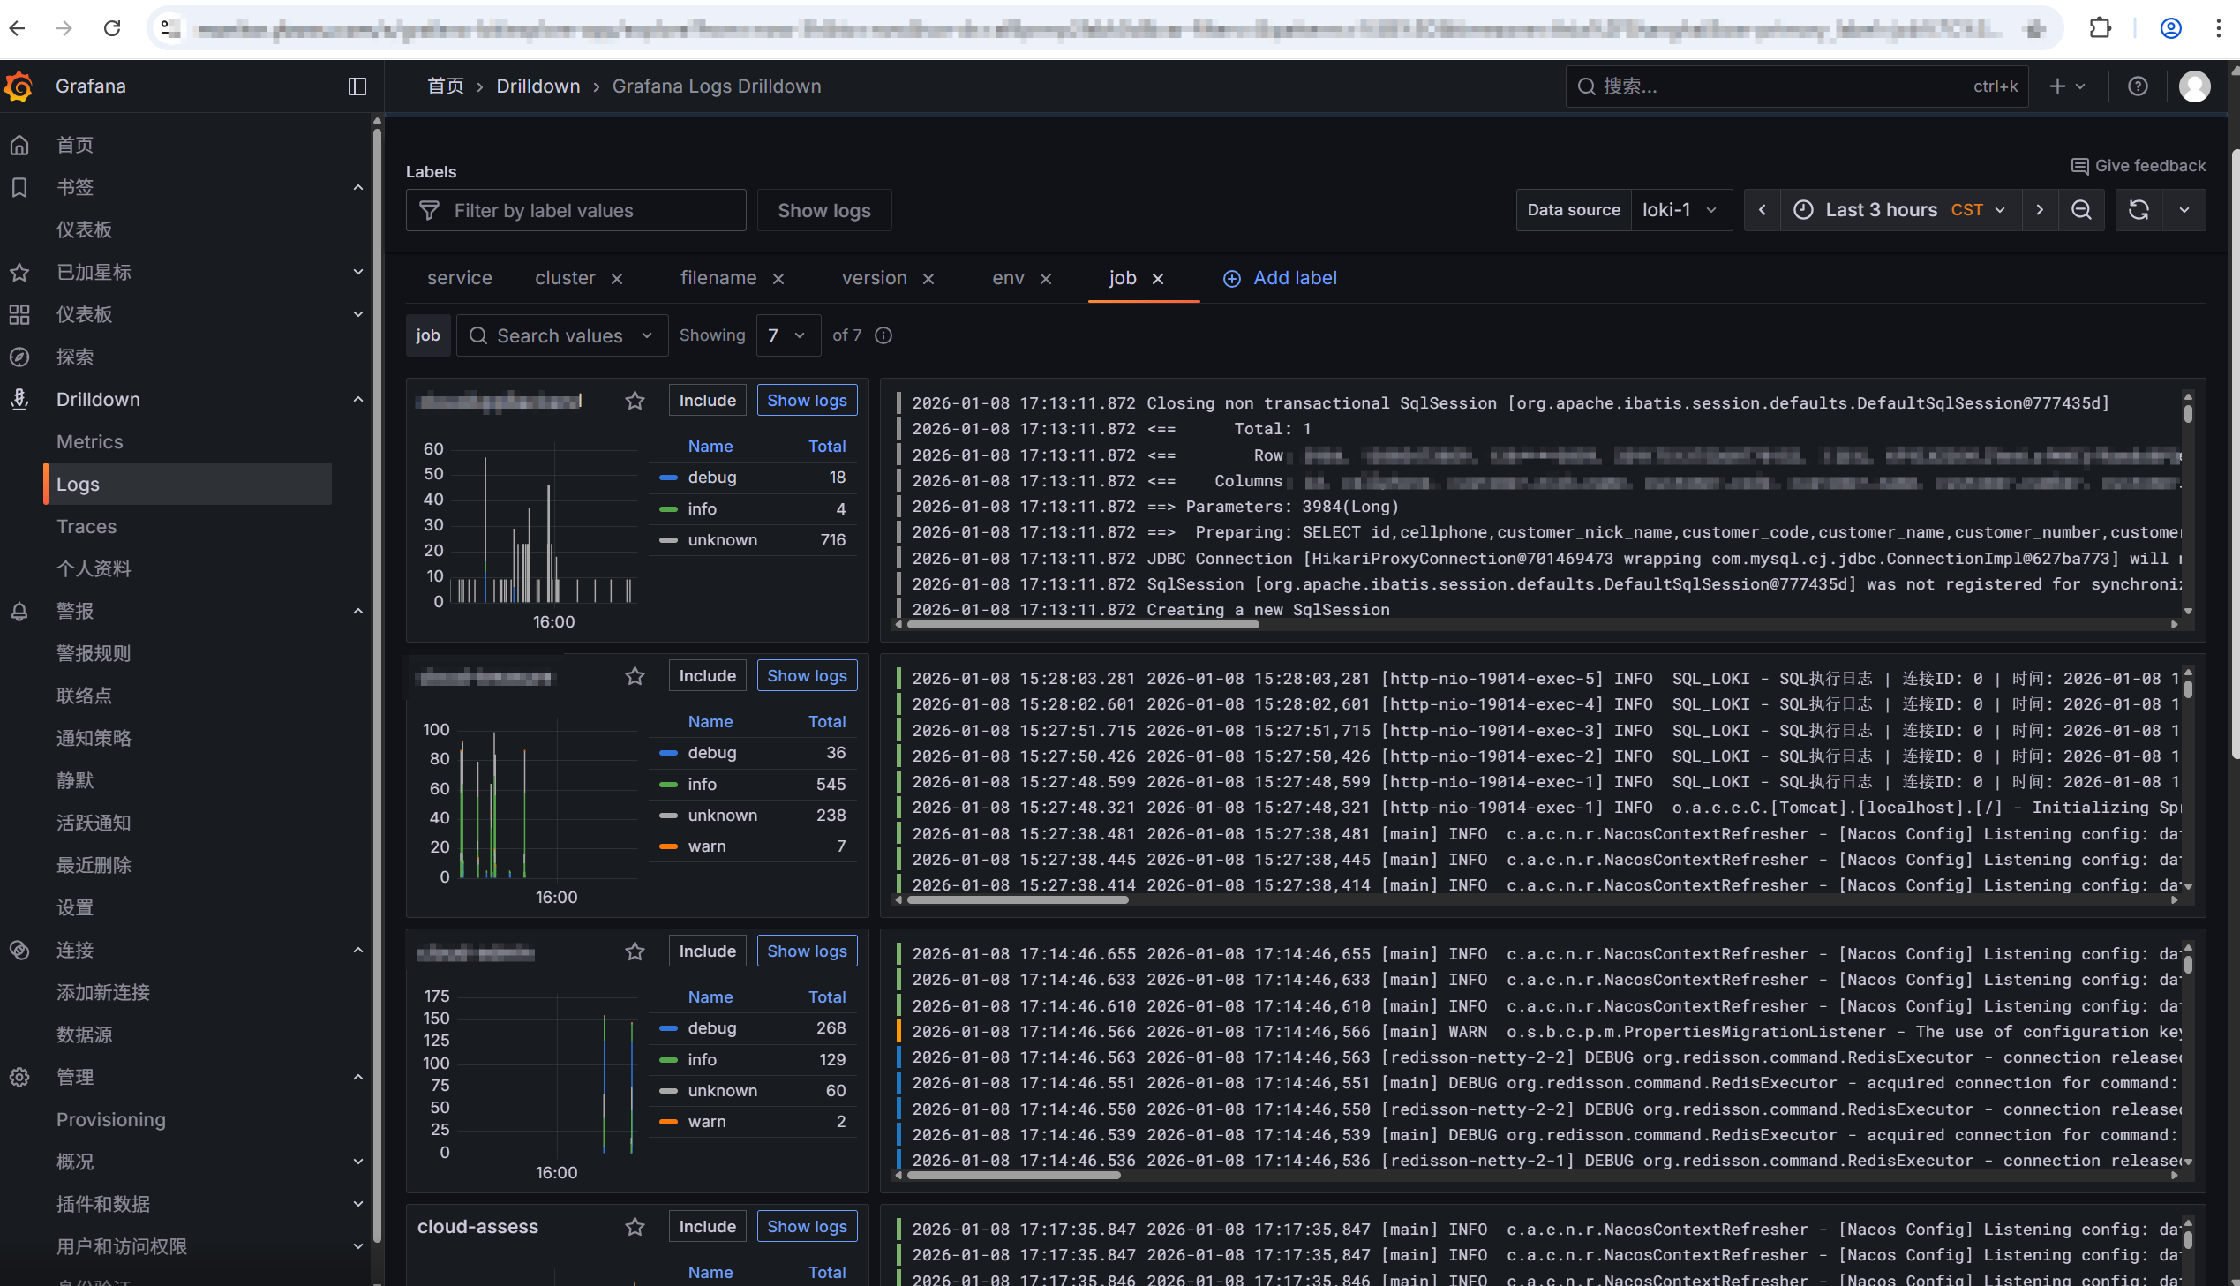
Task: Star the cloud-assess job favorite
Action: click(635, 1227)
